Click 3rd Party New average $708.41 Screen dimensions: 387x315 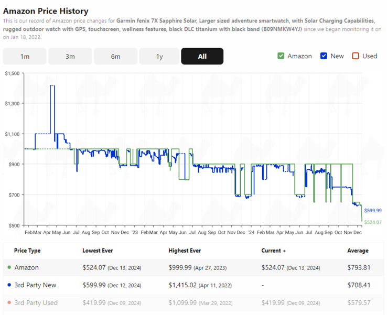(359, 285)
